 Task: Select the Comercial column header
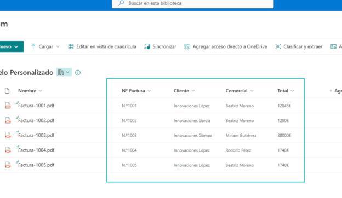[x=236, y=91]
